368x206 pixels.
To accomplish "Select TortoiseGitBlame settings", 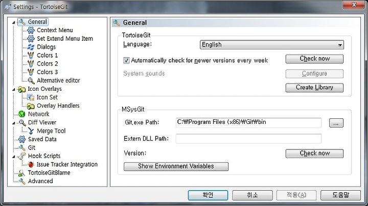I will [x=49, y=173].
